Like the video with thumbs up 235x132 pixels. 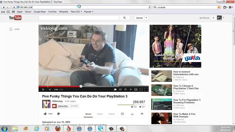(x=48, y=114)
